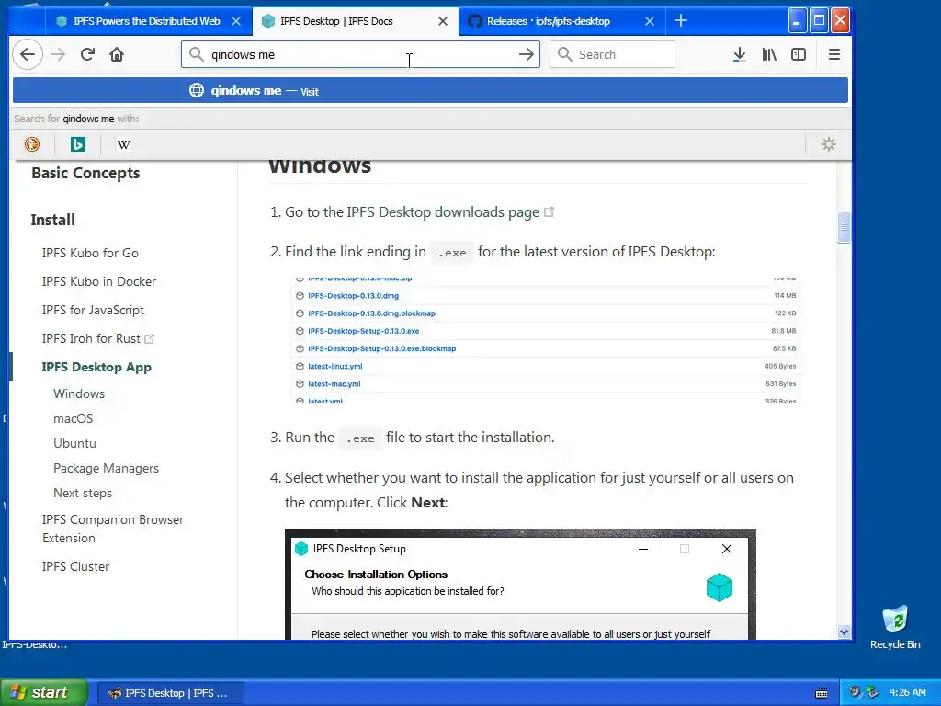Click the Windows heading in the page

tap(319, 165)
